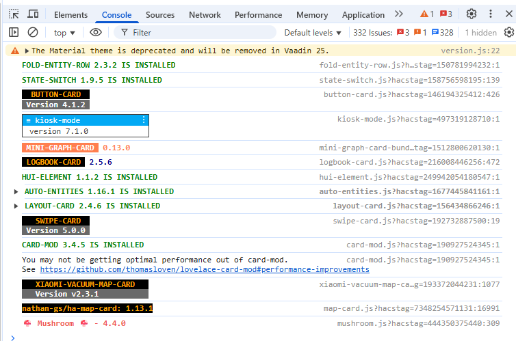The width and height of the screenshot is (516, 341).
Task: Open mushroom.js source link
Action: [418, 324]
